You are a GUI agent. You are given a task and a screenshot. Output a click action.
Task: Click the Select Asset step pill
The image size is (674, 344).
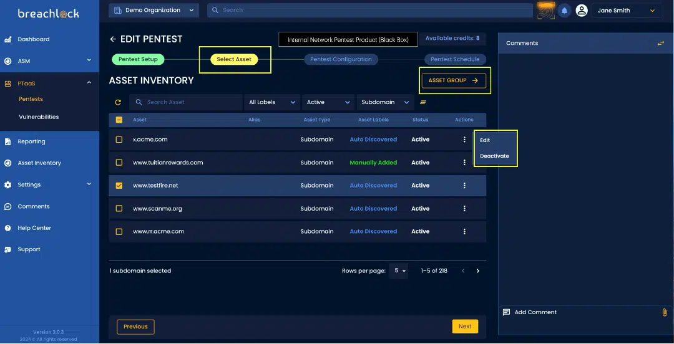click(x=234, y=60)
